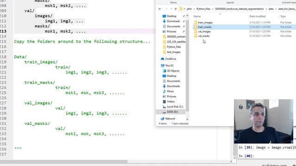Open pinned Pictures in Quick access
The width and height of the screenshot is (296, 166).
coord(172,31)
